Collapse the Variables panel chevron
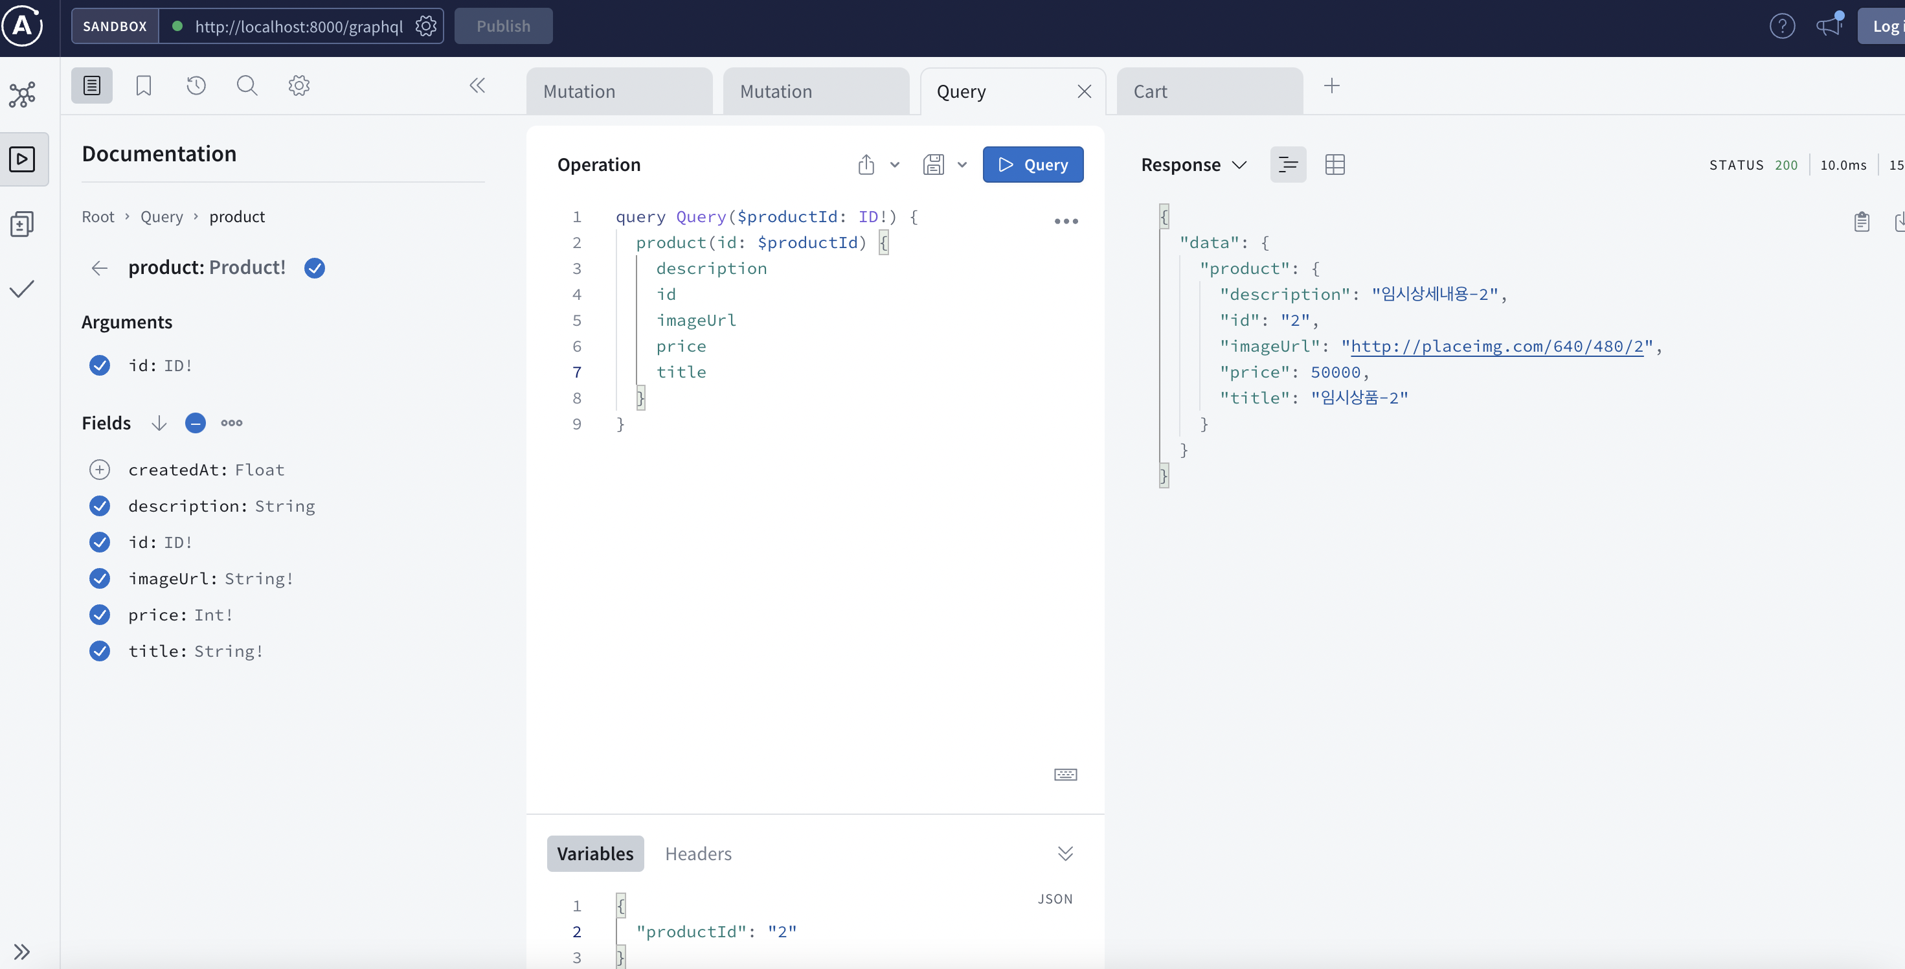The height and width of the screenshot is (969, 1905). coord(1065,854)
